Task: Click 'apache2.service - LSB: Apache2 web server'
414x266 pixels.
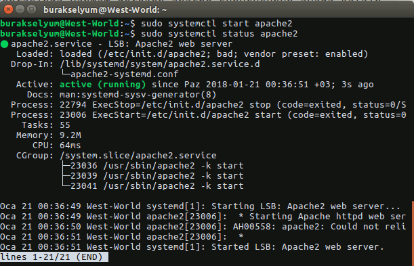Action: tap(122, 44)
